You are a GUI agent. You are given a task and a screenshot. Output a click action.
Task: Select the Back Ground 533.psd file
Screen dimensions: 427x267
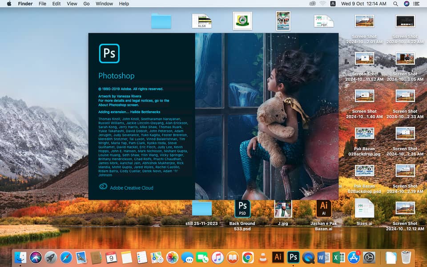point(242,208)
